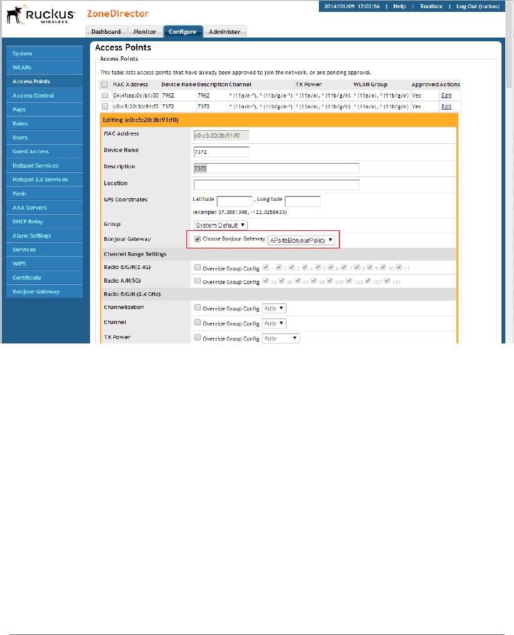Toggle 5G channel 36 checkbox
514x635 pixels.
pyautogui.click(x=266, y=281)
